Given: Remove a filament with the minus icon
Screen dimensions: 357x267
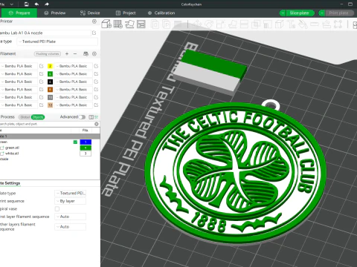Looking at the screenshot, I should pyautogui.click(x=75, y=53).
